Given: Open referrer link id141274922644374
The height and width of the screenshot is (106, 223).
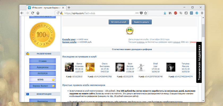Looking at the screenshot, I should [184, 77].
